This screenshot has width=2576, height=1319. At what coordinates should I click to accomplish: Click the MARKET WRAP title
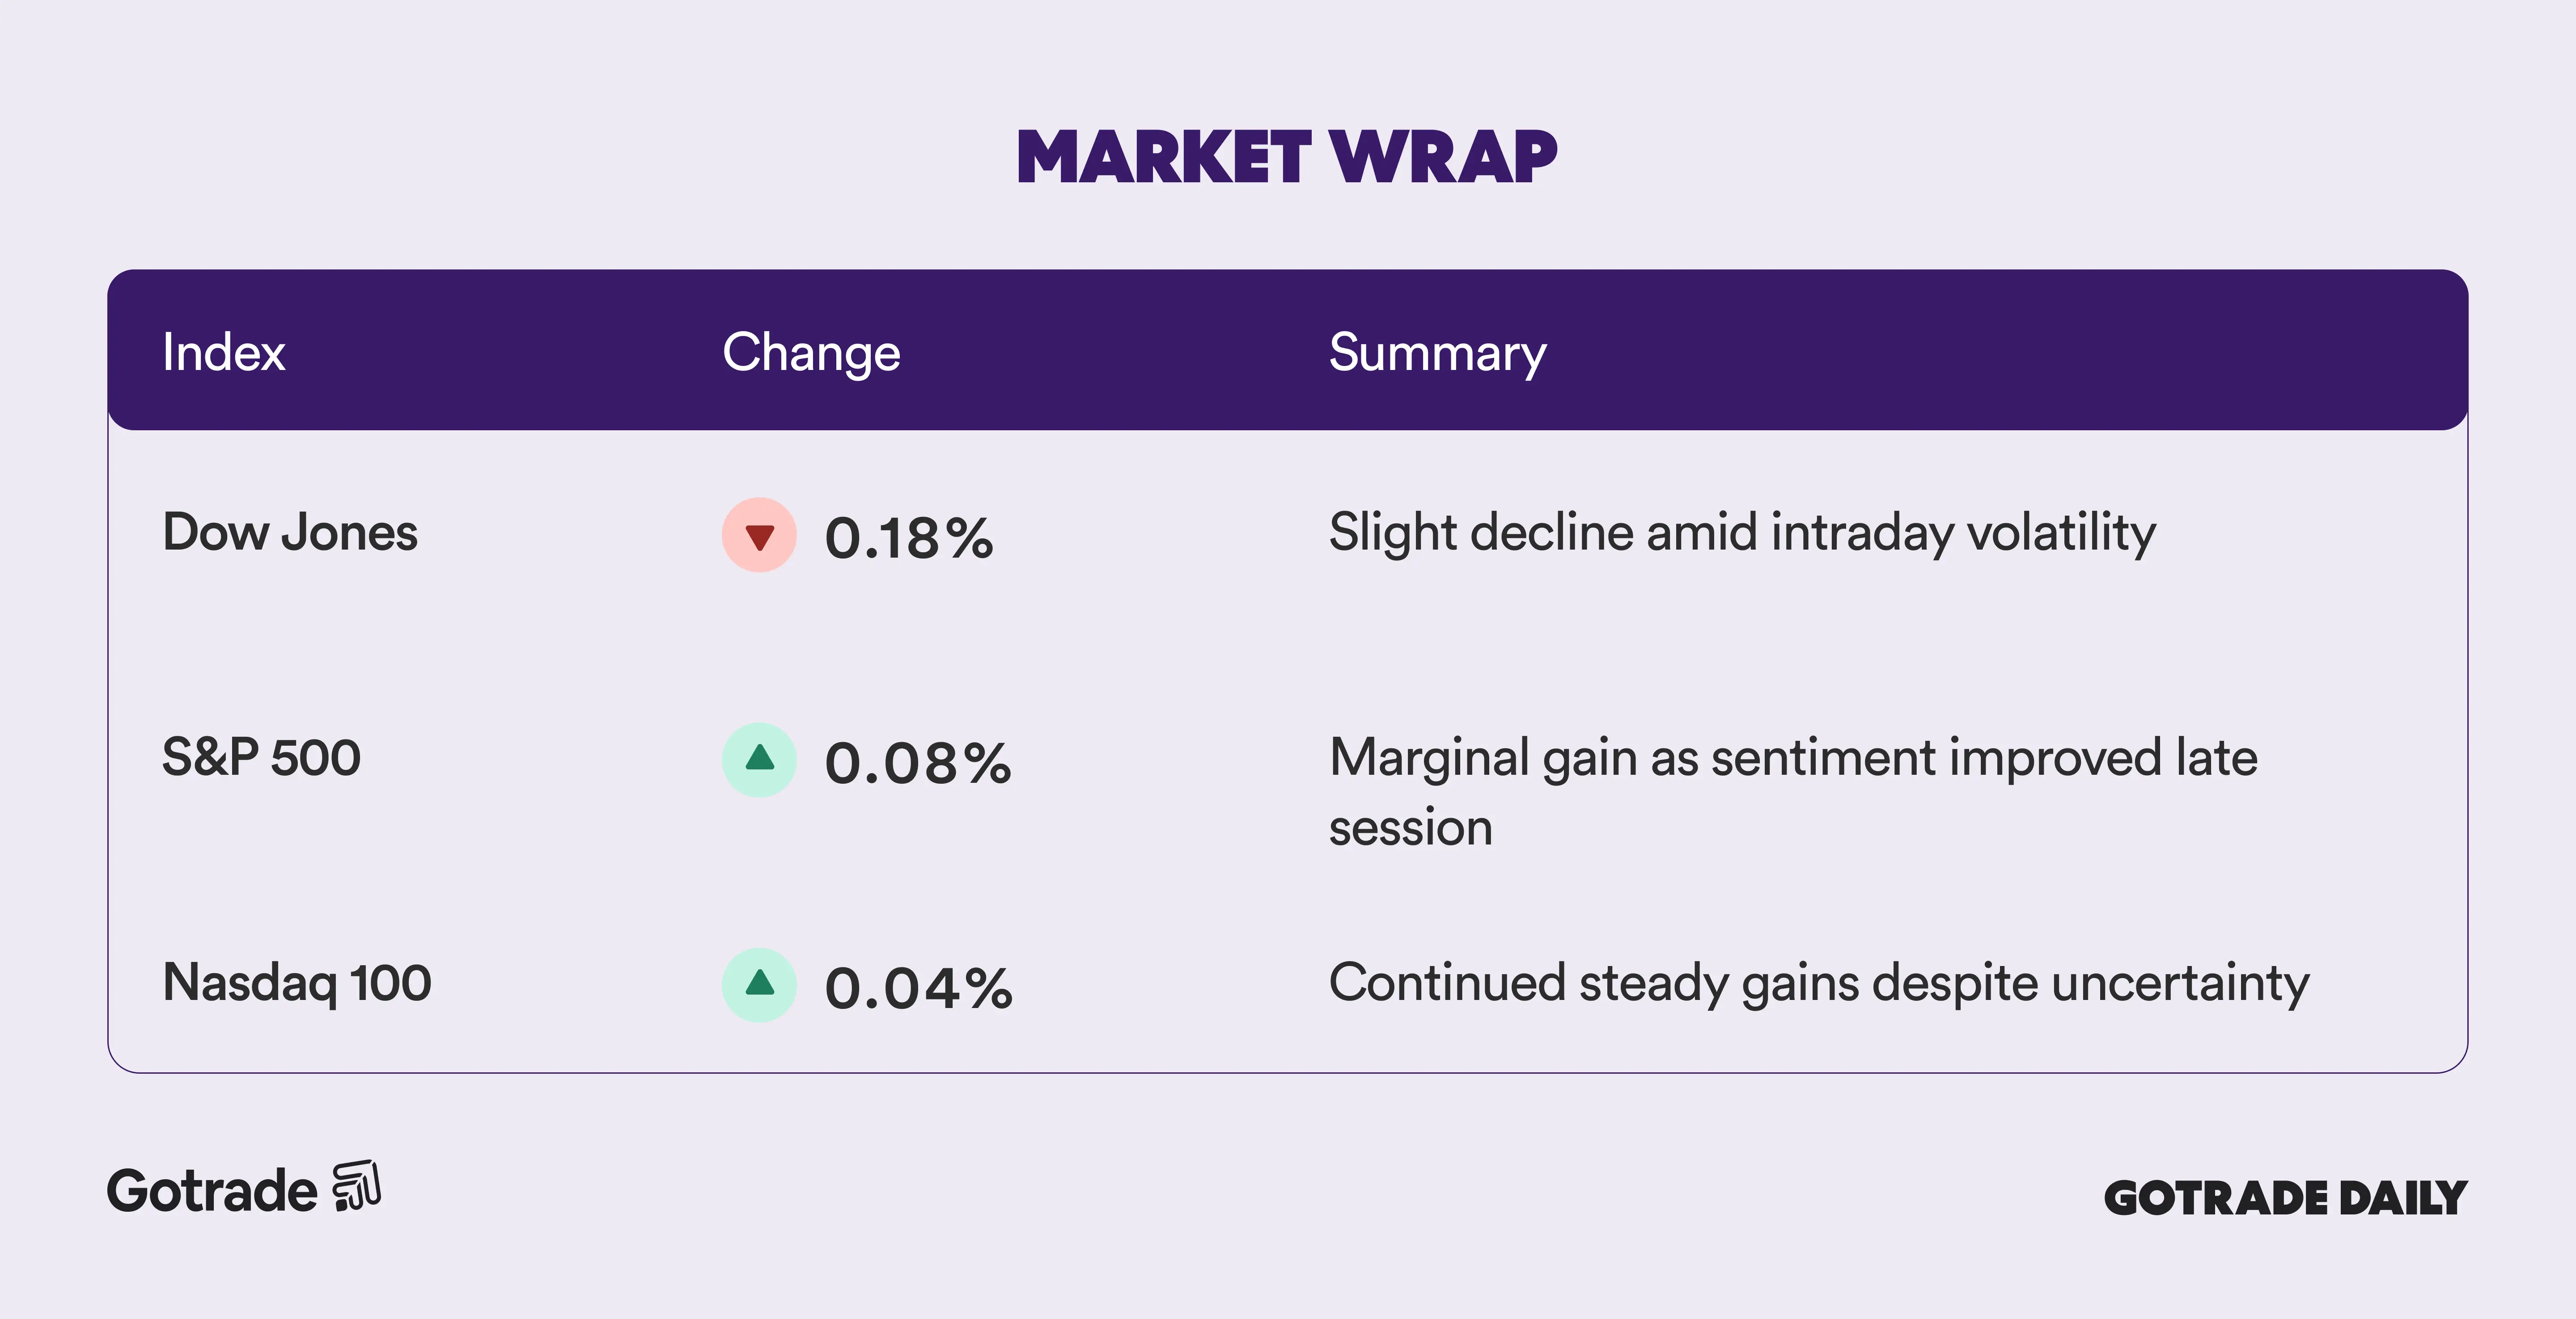(1287, 157)
